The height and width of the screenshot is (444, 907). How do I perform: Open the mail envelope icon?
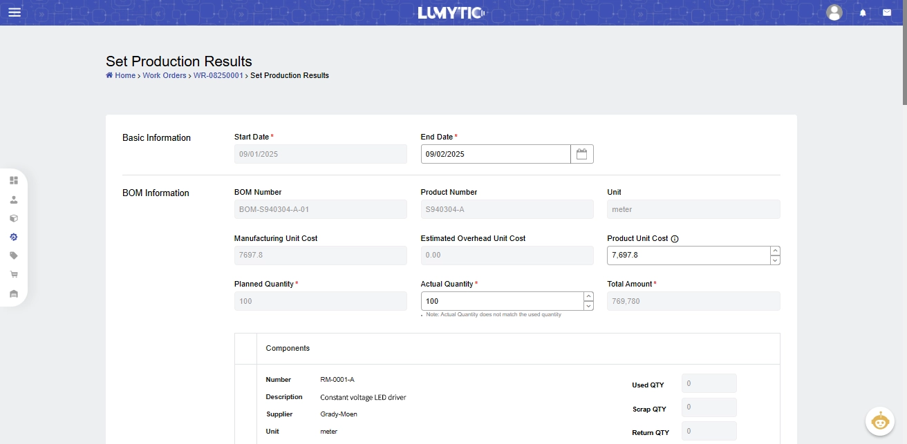887,12
